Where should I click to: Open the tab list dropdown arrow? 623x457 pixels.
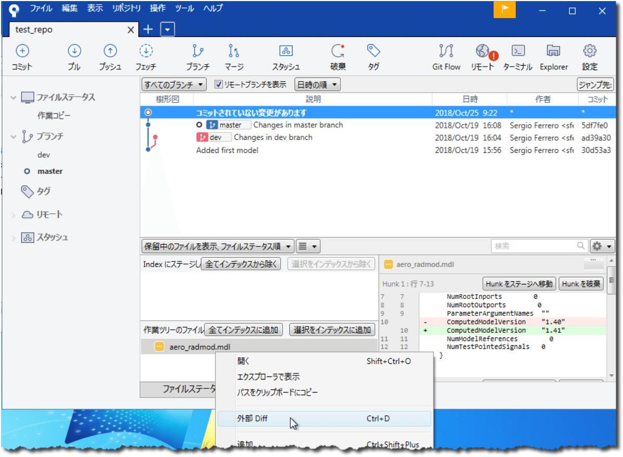[168, 30]
